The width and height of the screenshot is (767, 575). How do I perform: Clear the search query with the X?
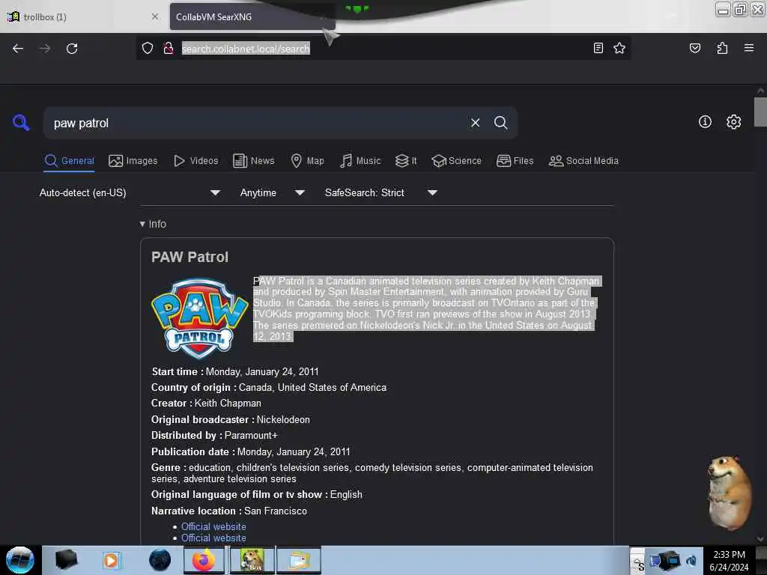475,123
